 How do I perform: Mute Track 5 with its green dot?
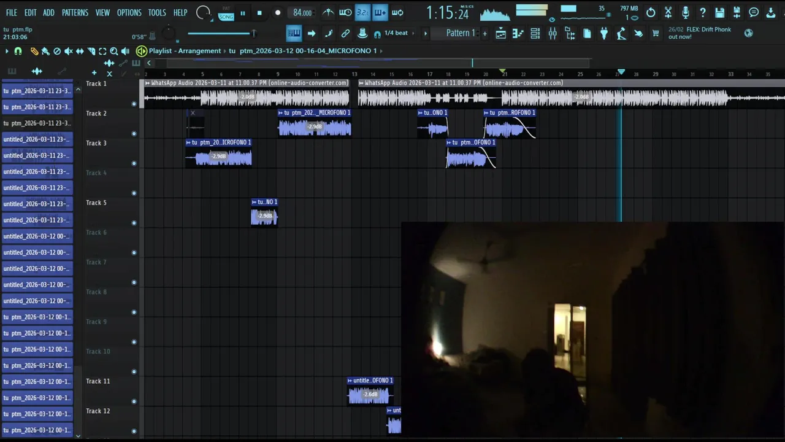pos(134,223)
